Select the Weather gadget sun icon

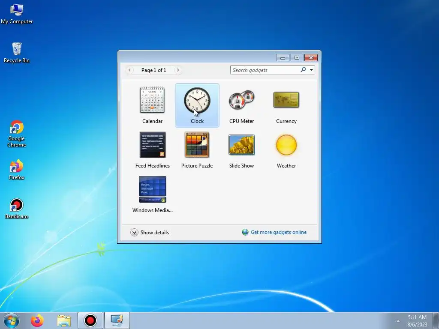coord(286,145)
